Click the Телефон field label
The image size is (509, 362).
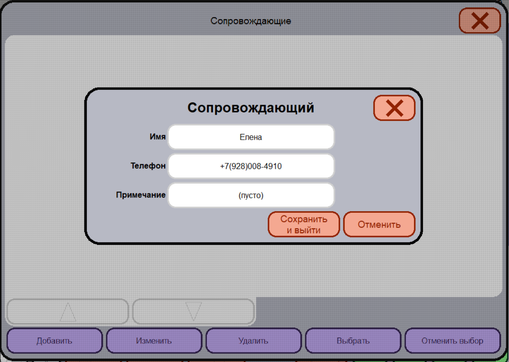coord(148,166)
